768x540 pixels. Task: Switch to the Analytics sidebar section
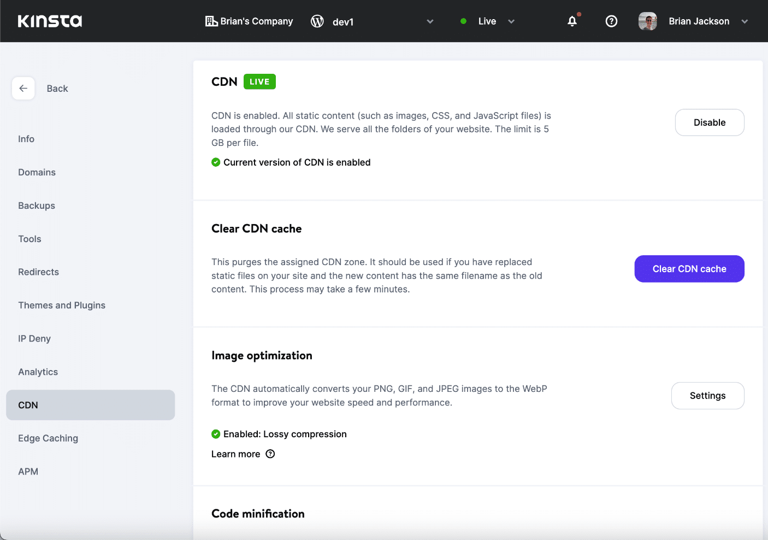[x=38, y=372]
